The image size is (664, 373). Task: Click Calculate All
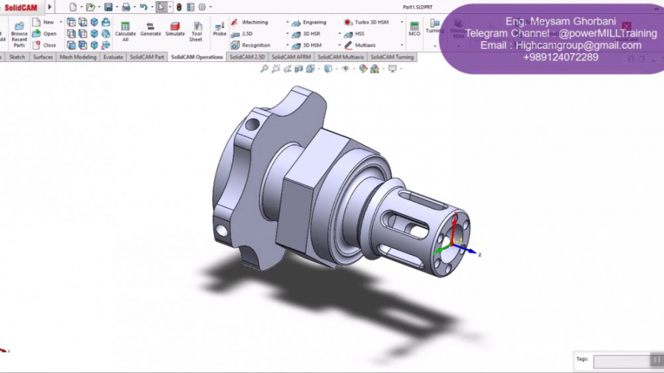point(125,32)
